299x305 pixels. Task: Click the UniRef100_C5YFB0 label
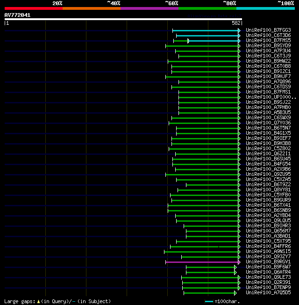pos(268,195)
